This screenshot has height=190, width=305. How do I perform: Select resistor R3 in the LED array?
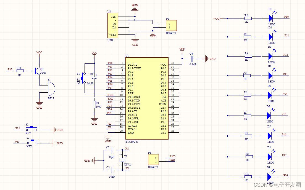(x=248, y=37)
